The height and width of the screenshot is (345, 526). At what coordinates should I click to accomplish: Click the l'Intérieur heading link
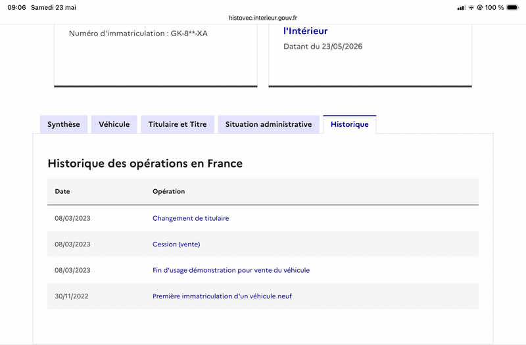(x=305, y=31)
